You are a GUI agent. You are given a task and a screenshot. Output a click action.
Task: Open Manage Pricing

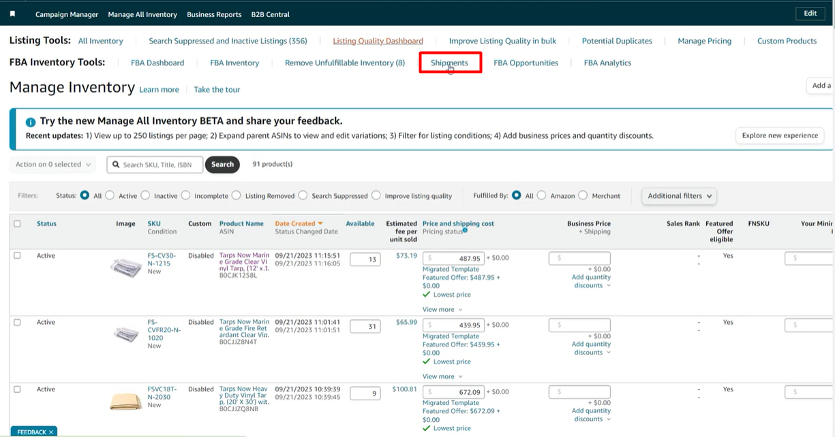click(x=705, y=41)
